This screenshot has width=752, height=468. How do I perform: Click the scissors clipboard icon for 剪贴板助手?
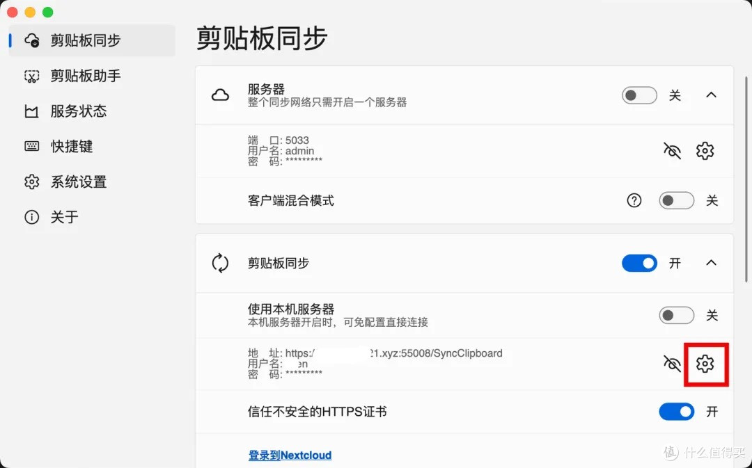(x=31, y=76)
